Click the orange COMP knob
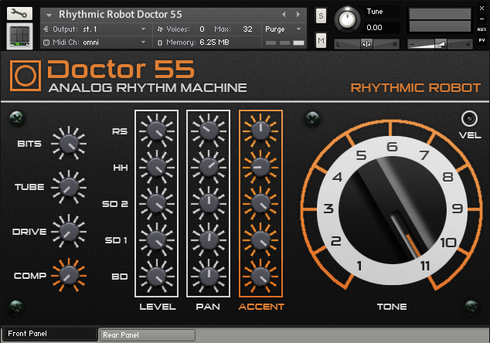Screen dimensions: 490x343 (x=69, y=276)
